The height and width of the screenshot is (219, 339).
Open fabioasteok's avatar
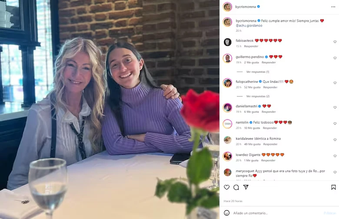(227, 42)
